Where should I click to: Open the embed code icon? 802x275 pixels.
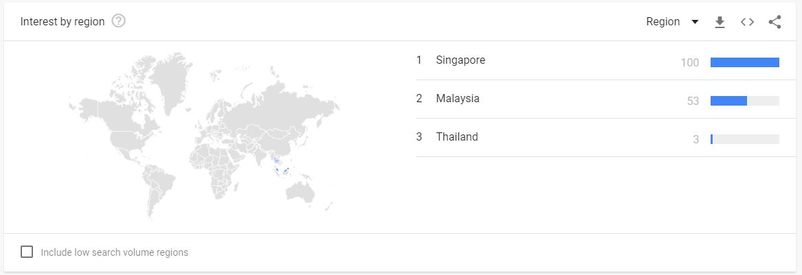coord(747,22)
